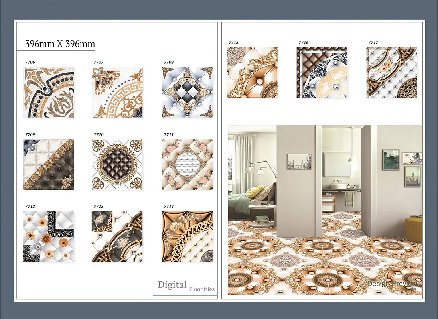Choose the 7709 diagonal dark tile thumbnail

tap(49, 164)
